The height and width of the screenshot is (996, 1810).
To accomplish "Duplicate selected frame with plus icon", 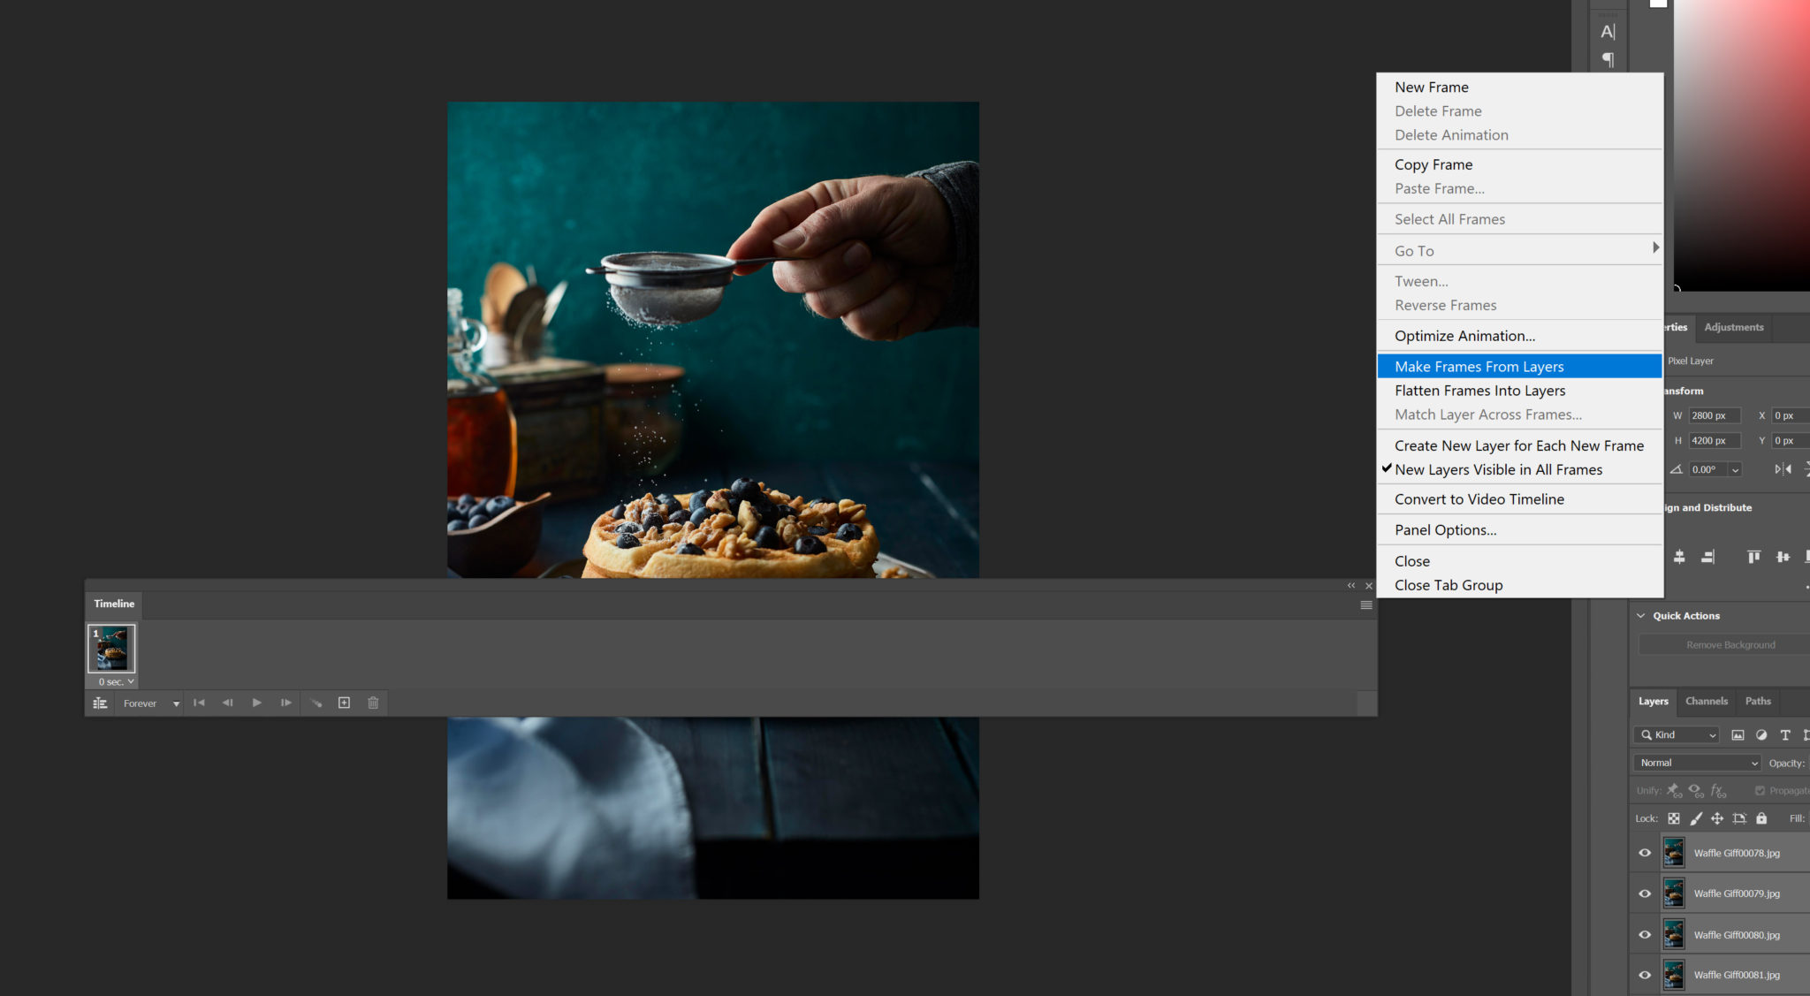I will (x=345, y=703).
